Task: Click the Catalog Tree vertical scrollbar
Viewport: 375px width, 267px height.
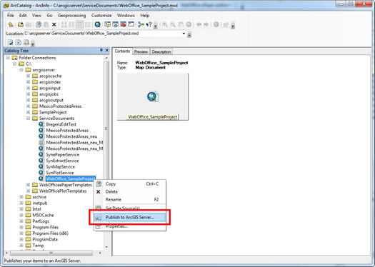Action: [x=106, y=153]
